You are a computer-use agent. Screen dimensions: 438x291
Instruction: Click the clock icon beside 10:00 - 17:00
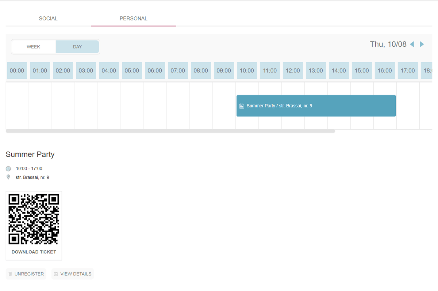pos(8,169)
